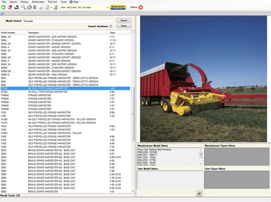
Task: Open the magnifying glass search tool
Action: click(x=24, y=7)
